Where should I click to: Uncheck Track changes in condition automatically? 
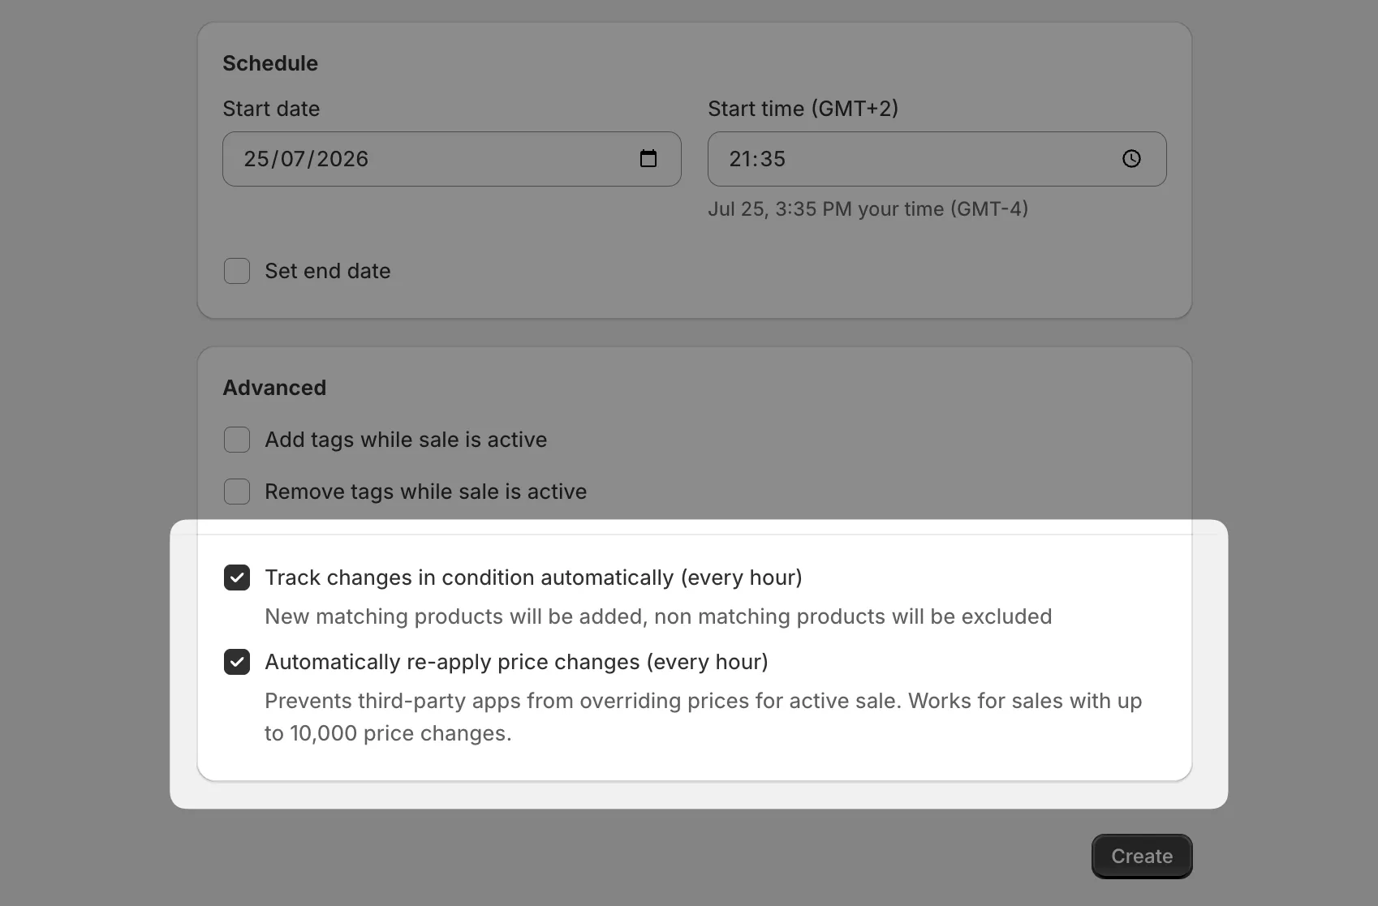pyautogui.click(x=237, y=578)
